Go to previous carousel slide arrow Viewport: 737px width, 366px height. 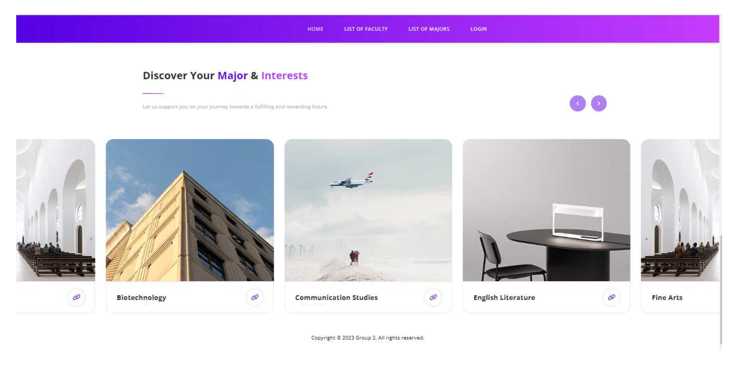coord(577,103)
